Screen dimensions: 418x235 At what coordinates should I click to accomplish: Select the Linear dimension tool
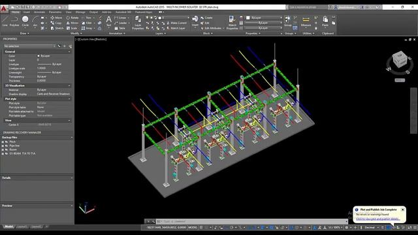[120, 18]
